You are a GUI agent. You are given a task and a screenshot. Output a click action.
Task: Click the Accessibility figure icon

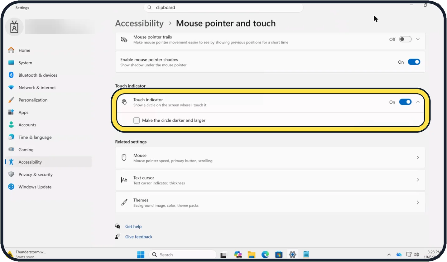[x=11, y=162]
